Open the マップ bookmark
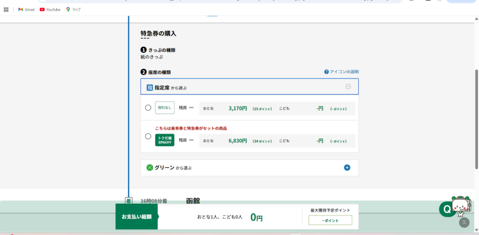Screen dimensions: 479x235 73,9
